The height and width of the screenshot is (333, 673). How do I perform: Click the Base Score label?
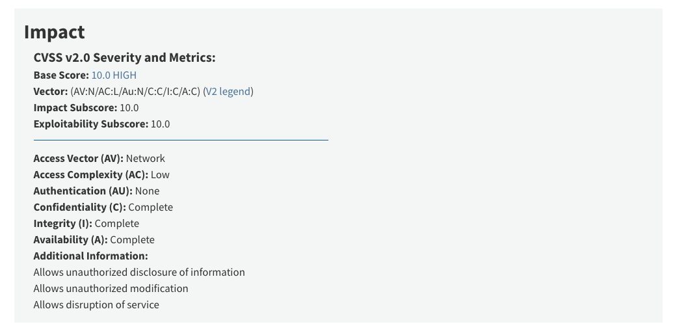tap(61, 75)
